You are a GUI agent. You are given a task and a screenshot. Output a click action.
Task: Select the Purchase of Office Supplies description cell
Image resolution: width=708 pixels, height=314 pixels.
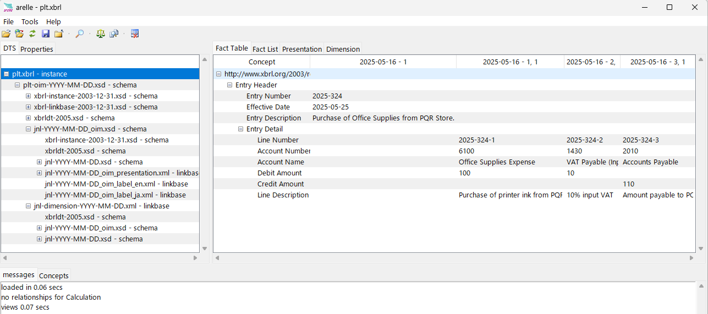point(383,118)
